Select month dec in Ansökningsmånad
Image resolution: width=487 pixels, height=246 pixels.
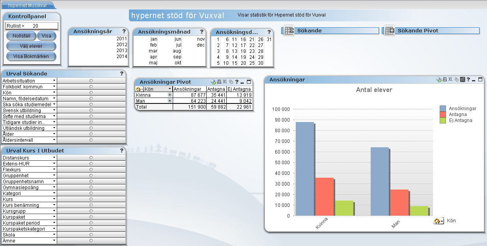201,45
